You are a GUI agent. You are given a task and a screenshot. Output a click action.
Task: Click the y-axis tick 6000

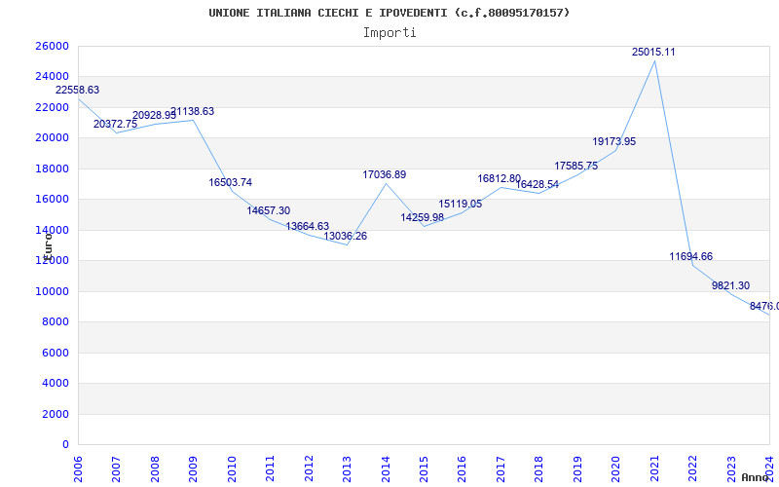pos(56,353)
